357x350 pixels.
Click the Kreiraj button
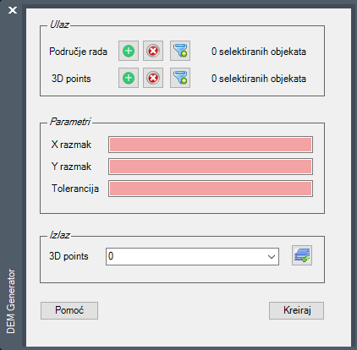(x=296, y=310)
